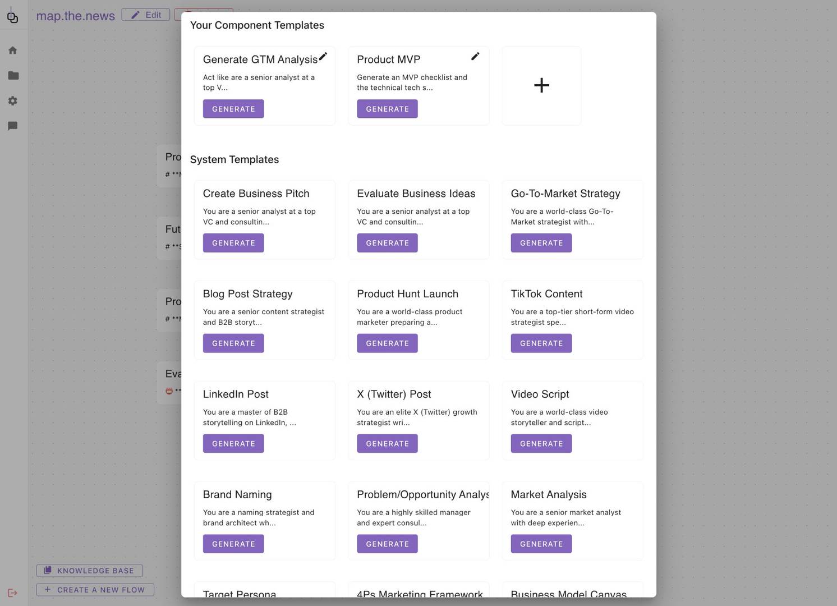
Task: Click pencil icon on Product MVP card
Action: pos(475,56)
